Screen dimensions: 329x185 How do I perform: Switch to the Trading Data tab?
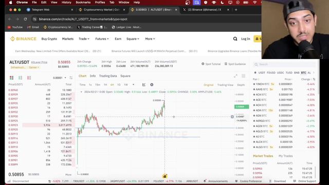pos(108,76)
